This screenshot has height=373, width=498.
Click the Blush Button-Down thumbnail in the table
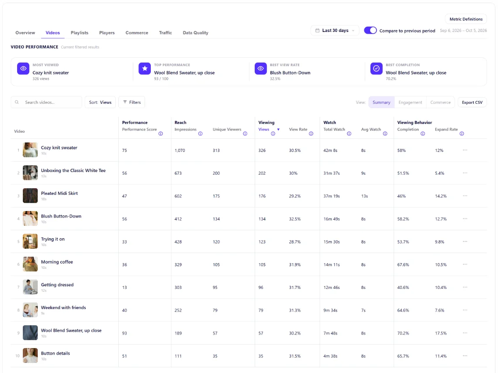30,218
